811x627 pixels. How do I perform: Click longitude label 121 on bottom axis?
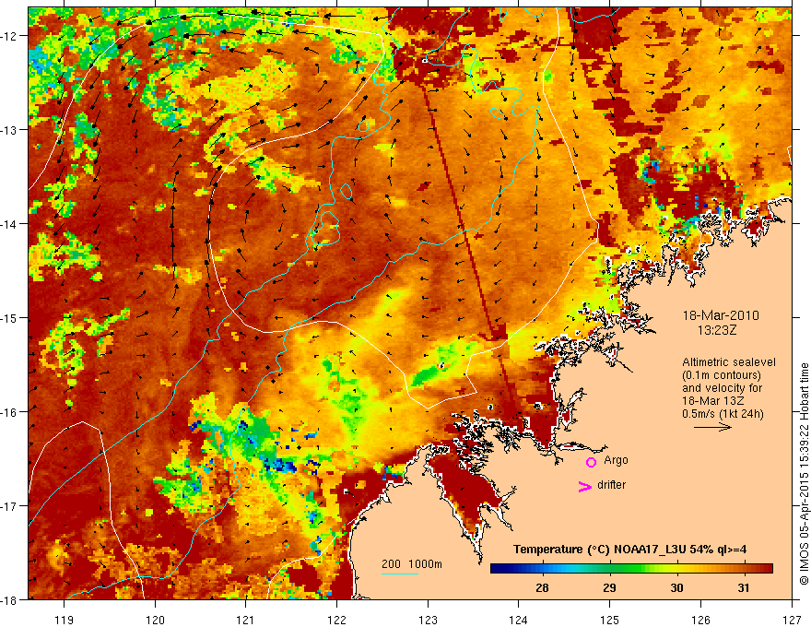246,620
